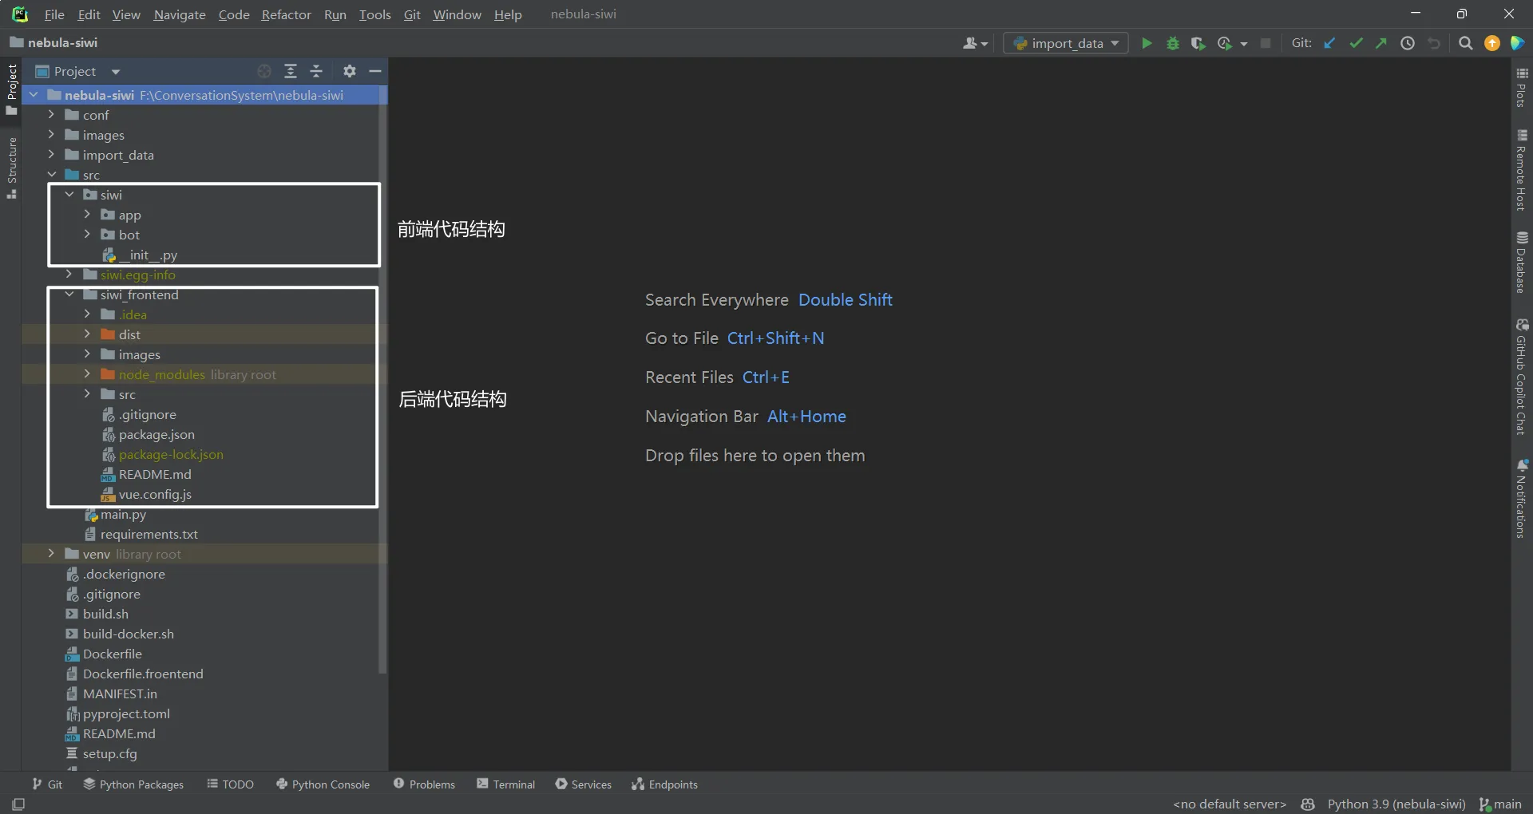The height and width of the screenshot is (814, 1533).
Task: Toggle the Project side tab
Action: pos(11,89)
